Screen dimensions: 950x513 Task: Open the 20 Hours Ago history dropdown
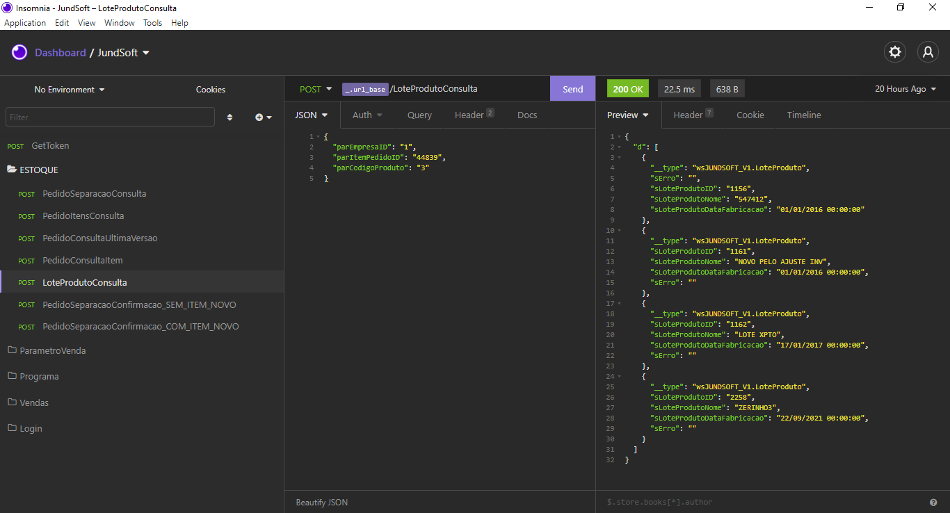pos(905,89)
